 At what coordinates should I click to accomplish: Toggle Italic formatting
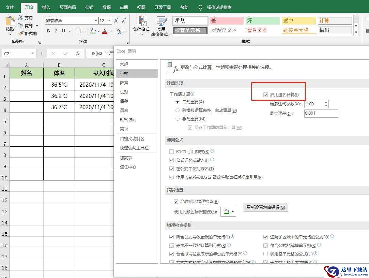point(56,31)
